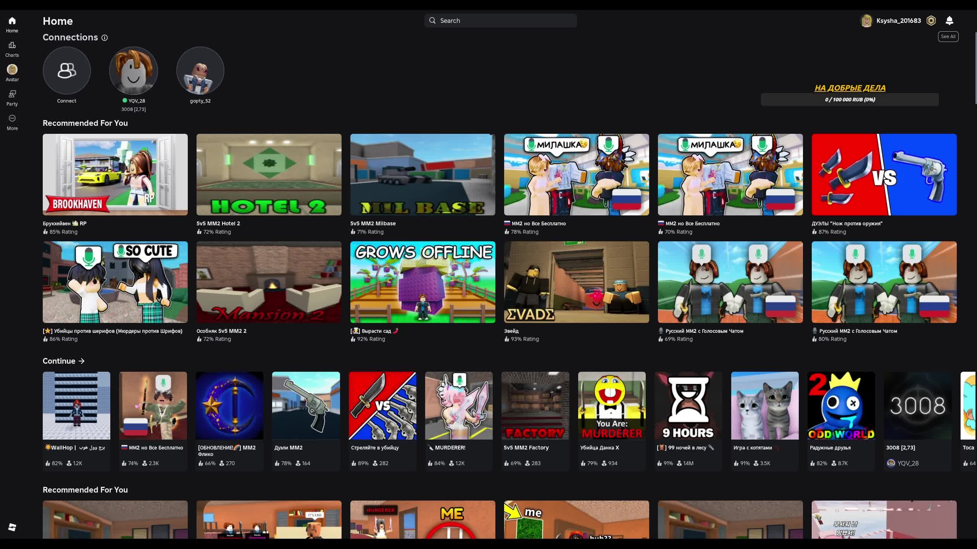Open the 5v5 MM2 Hotel 2 thumbnail
The image size is (977, 549).
tap(269, 175)
